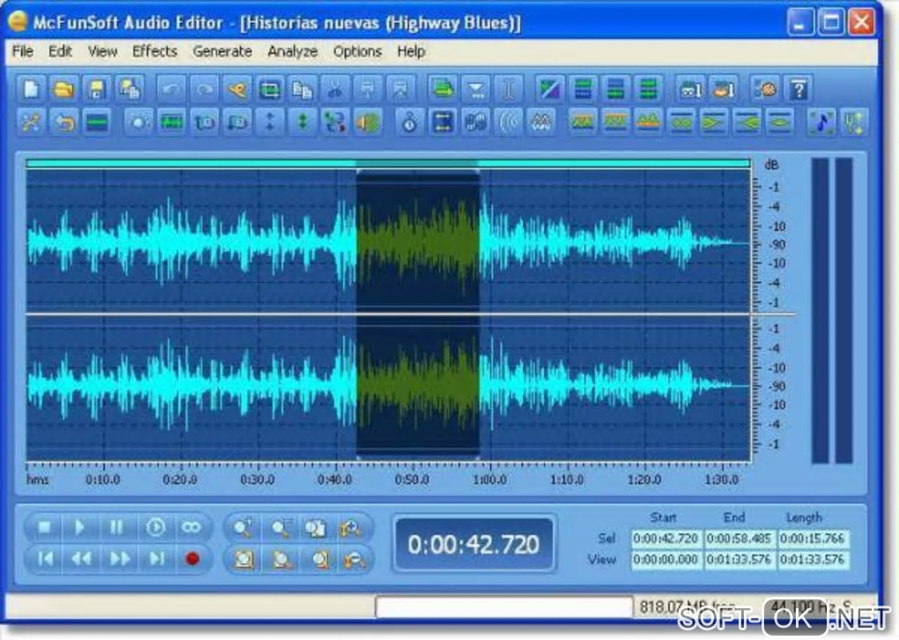Viewport: 899px width, 640px height.
Task: Apply the echo effect with the parentheses icon
Action: coord(508,123)
